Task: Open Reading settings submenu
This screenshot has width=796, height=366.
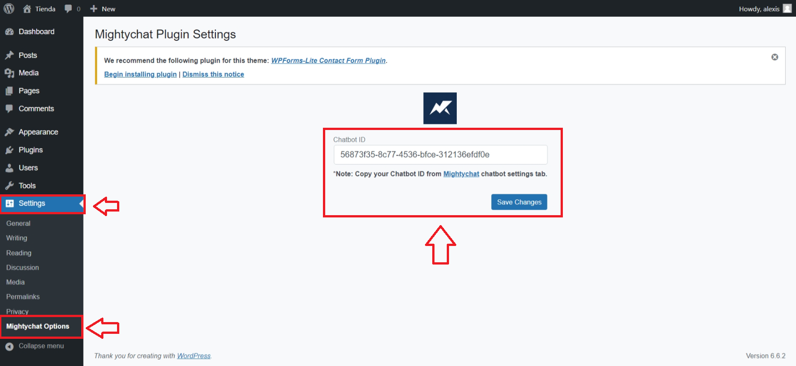Action: (19, 253)
